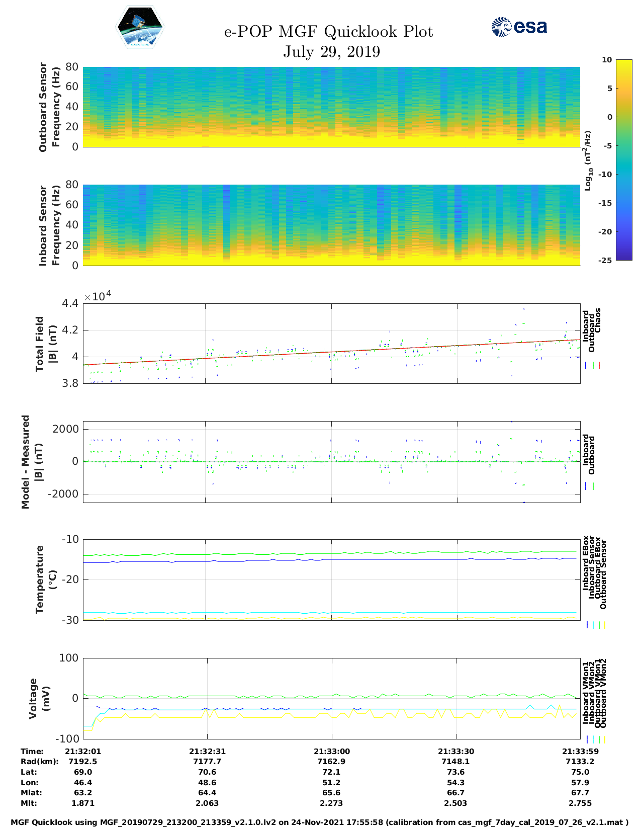This screenshot has height=830, width=641.
Task: Click the ESA logo
Action: 519,27
